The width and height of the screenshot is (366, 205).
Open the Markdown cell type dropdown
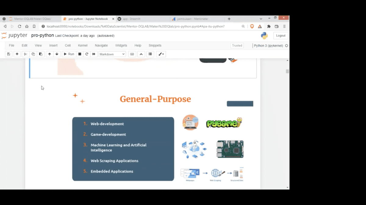click(112, 54)
